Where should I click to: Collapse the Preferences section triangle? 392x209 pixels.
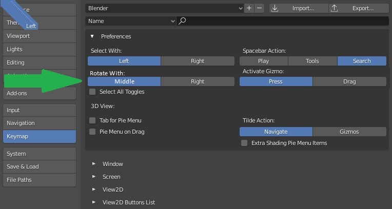pyautogui.click(x=92, y=36)
